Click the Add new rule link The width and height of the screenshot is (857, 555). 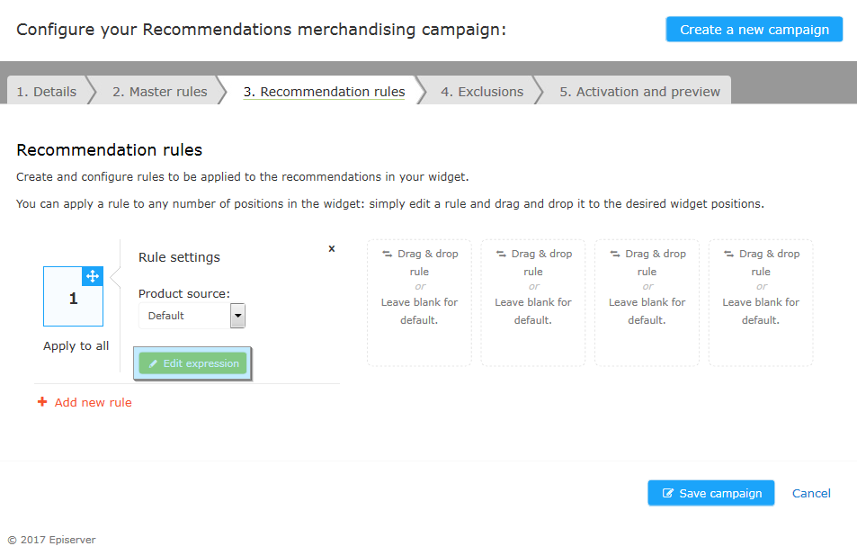click(93, 402)
